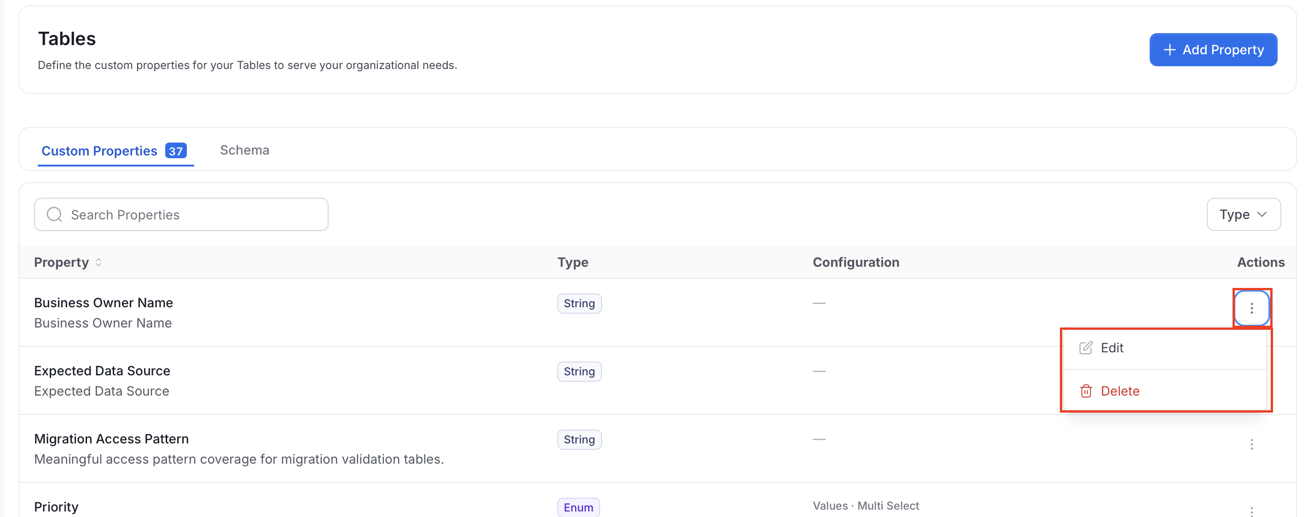Click the Add Property button
This screenshot has height=517, width=1308.
pos(1213,50)
